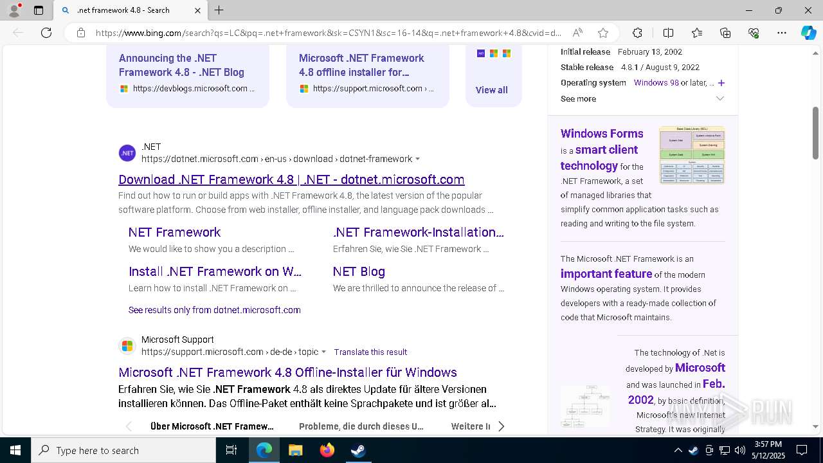
Task: Open Edge Settings and more menu
Action: click(782, 33)
